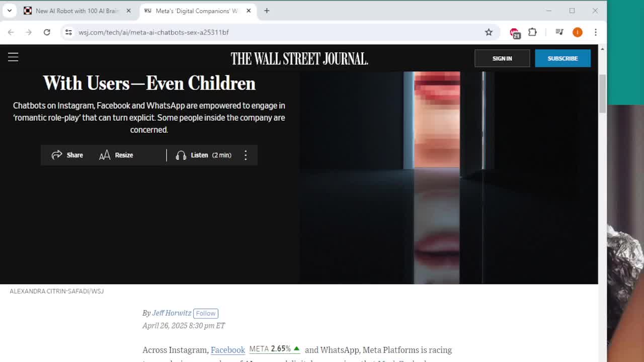
Task: Click the Resize text icon
Action: [105, 155]
